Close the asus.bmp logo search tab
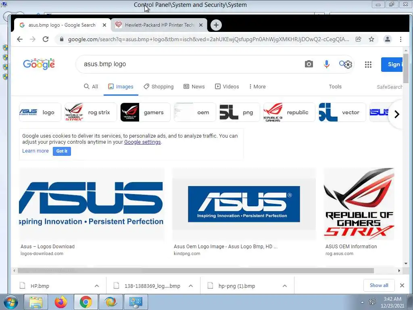This screenshot has width=413, height=310. click(x=104, y=25)
